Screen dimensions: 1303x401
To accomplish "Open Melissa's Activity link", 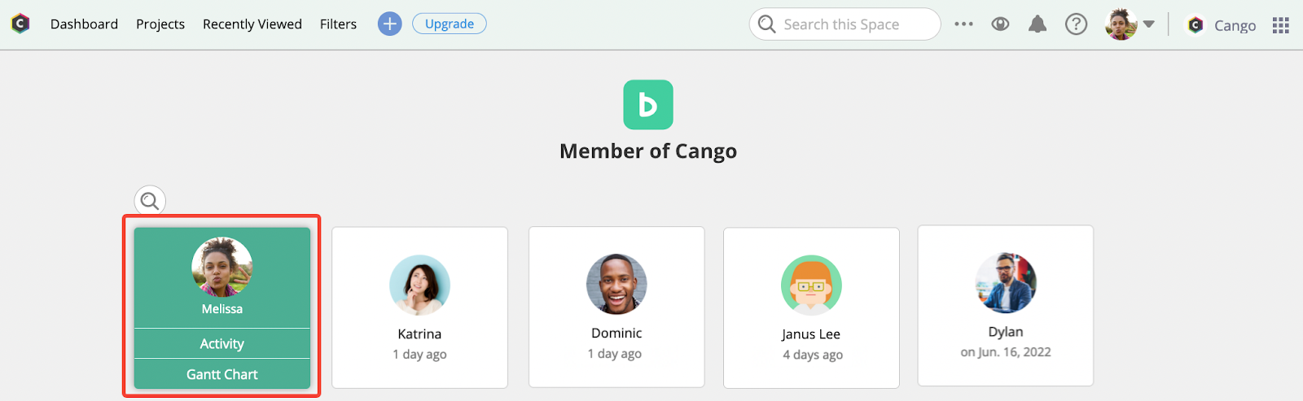I will [222, 343].
